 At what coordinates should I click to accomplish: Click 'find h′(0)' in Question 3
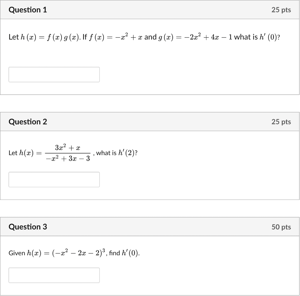124,253
